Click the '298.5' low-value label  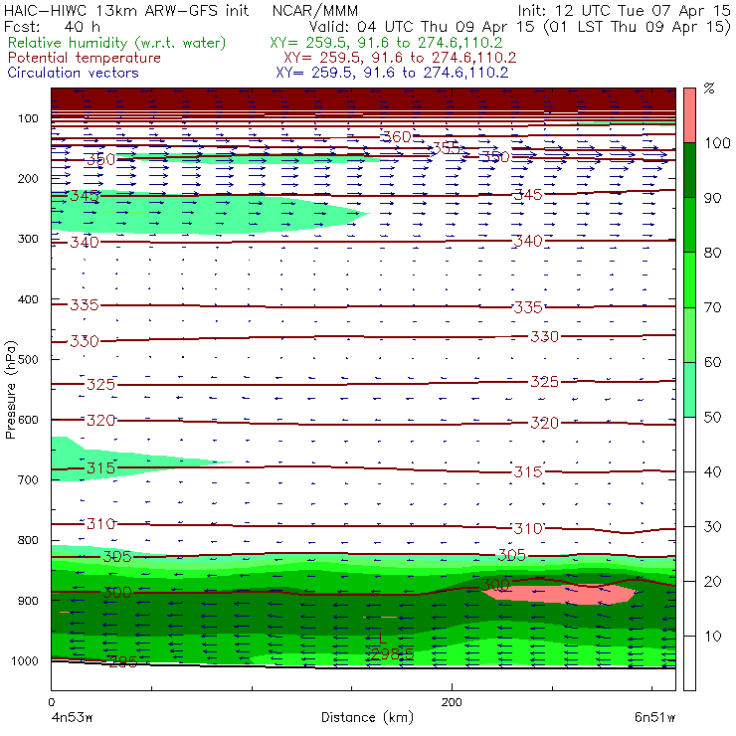pos(391,653)
